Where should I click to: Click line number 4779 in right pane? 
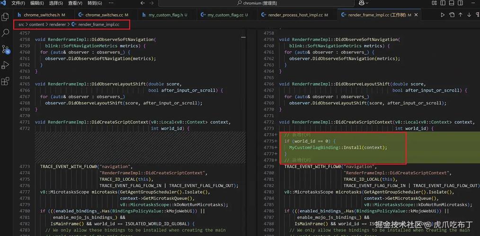point(268,167)
